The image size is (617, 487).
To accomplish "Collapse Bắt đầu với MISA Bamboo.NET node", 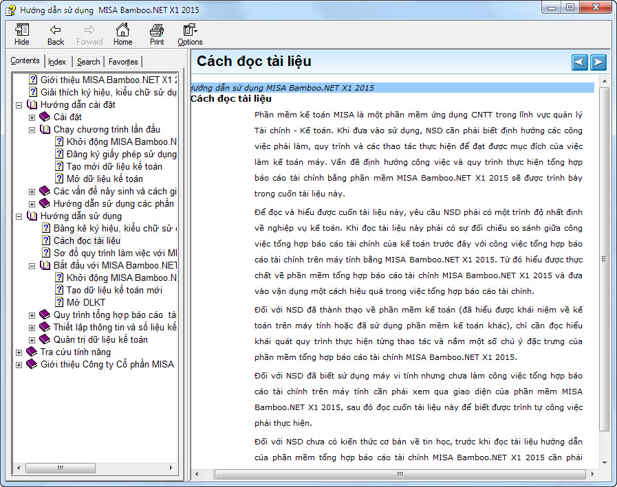I will point(32,266).
